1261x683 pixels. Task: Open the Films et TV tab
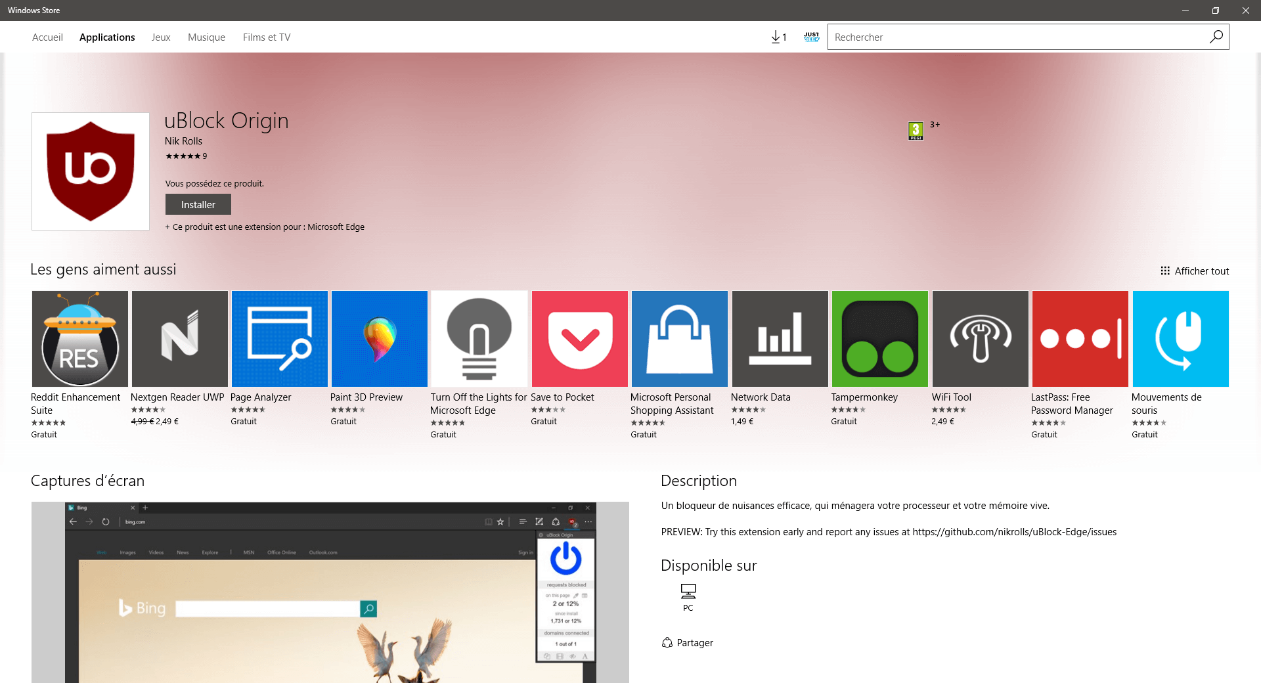[x=267, y=37]
